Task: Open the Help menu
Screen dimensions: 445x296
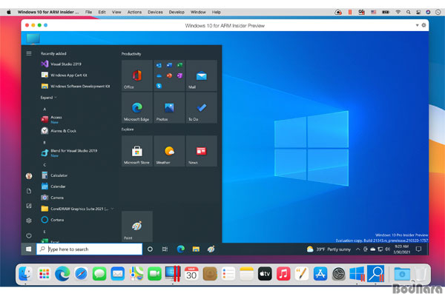Action: 217,12
